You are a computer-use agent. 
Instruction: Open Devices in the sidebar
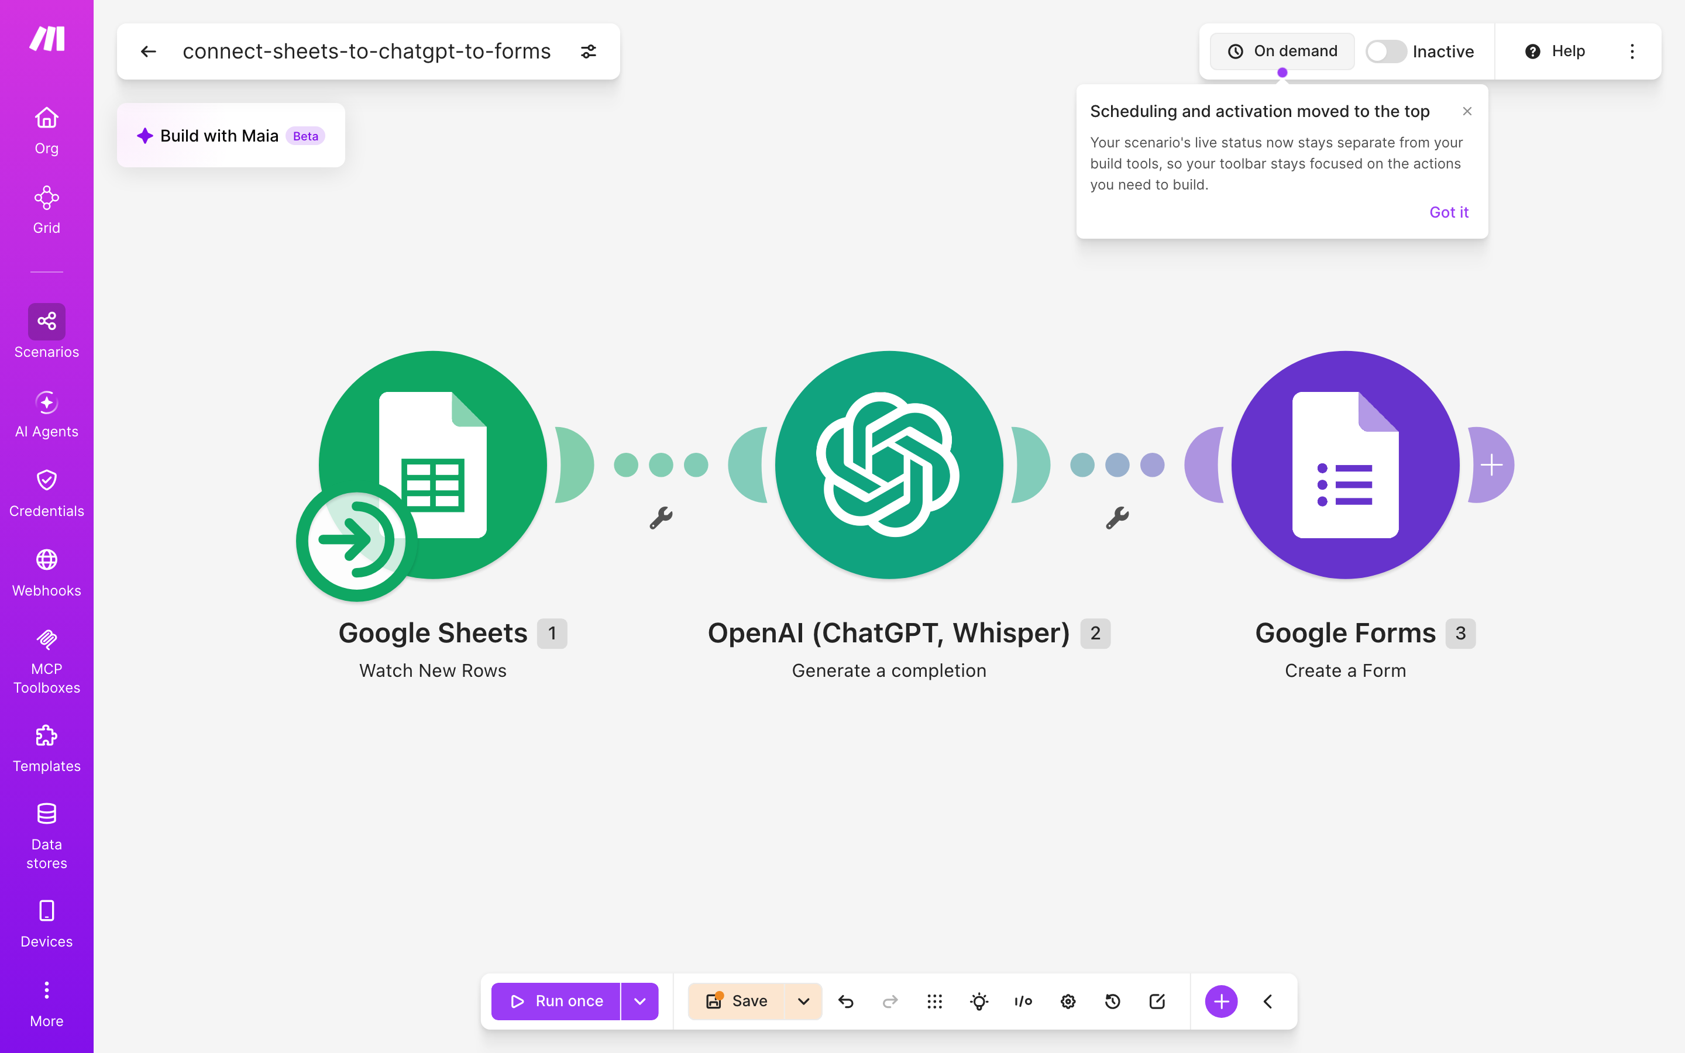47,924
